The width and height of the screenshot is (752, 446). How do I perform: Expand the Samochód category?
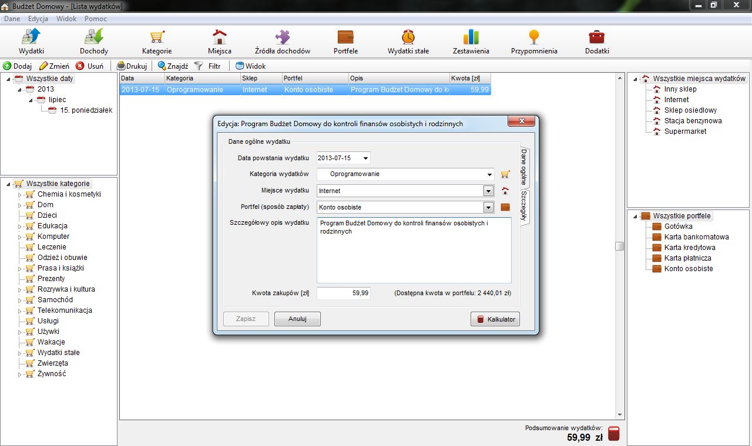[20, 300]
